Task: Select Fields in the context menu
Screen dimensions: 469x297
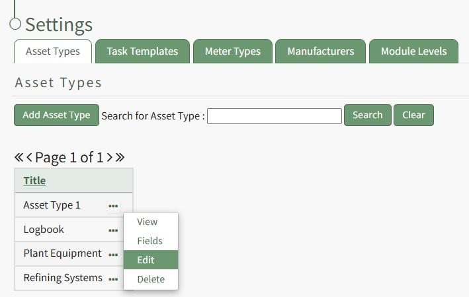Action: coord(149,242)
